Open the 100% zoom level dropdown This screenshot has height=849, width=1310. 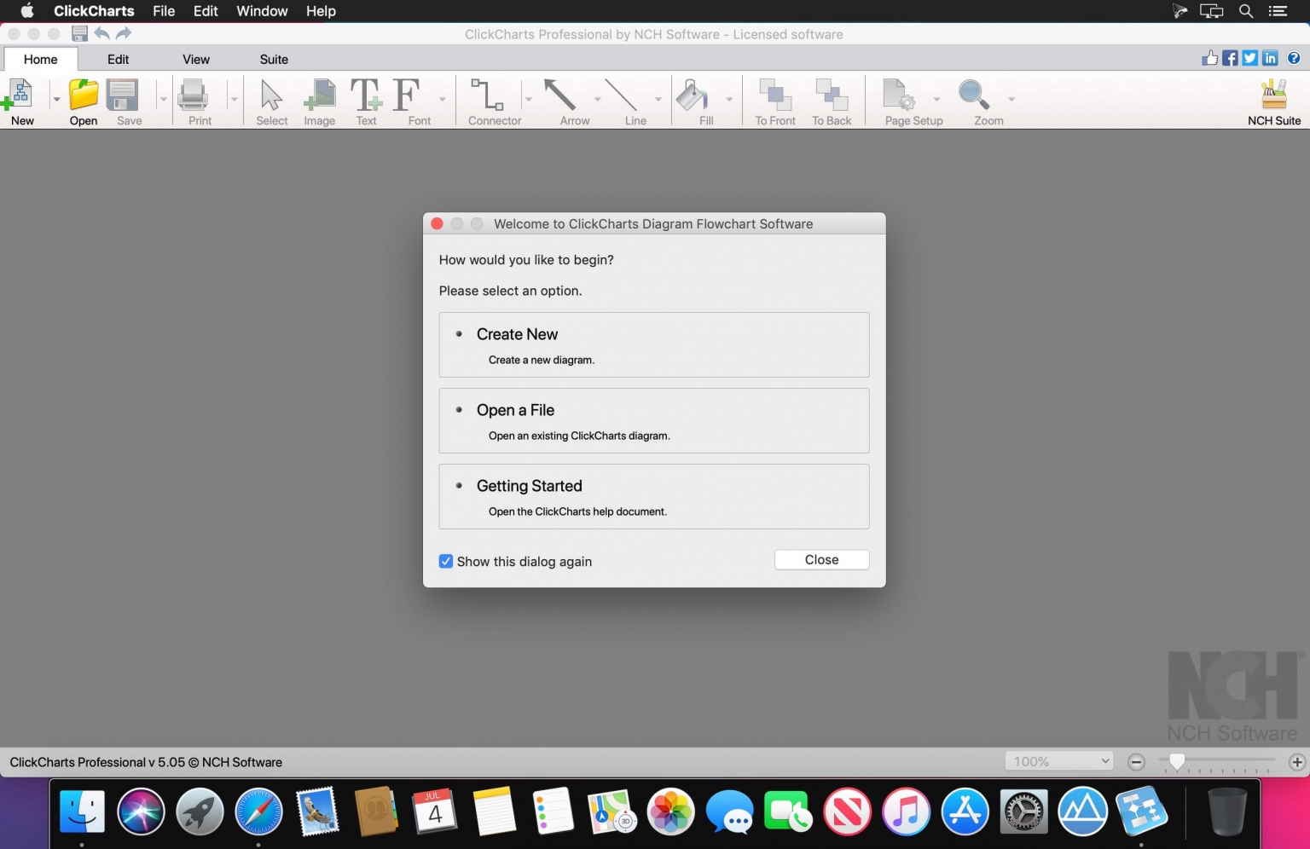[x=1061, y=761]
